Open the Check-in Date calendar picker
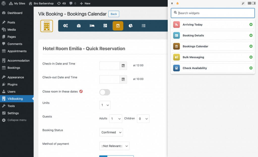This screenshot has height=157, width=258. (123, 65)
